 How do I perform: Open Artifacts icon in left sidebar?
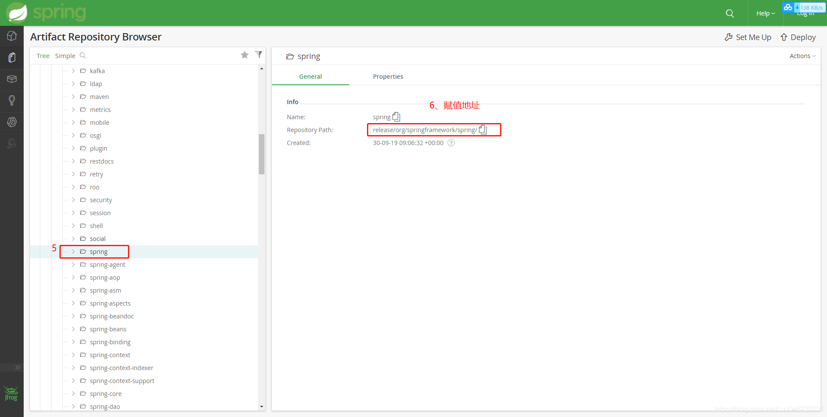click(12, 58)
